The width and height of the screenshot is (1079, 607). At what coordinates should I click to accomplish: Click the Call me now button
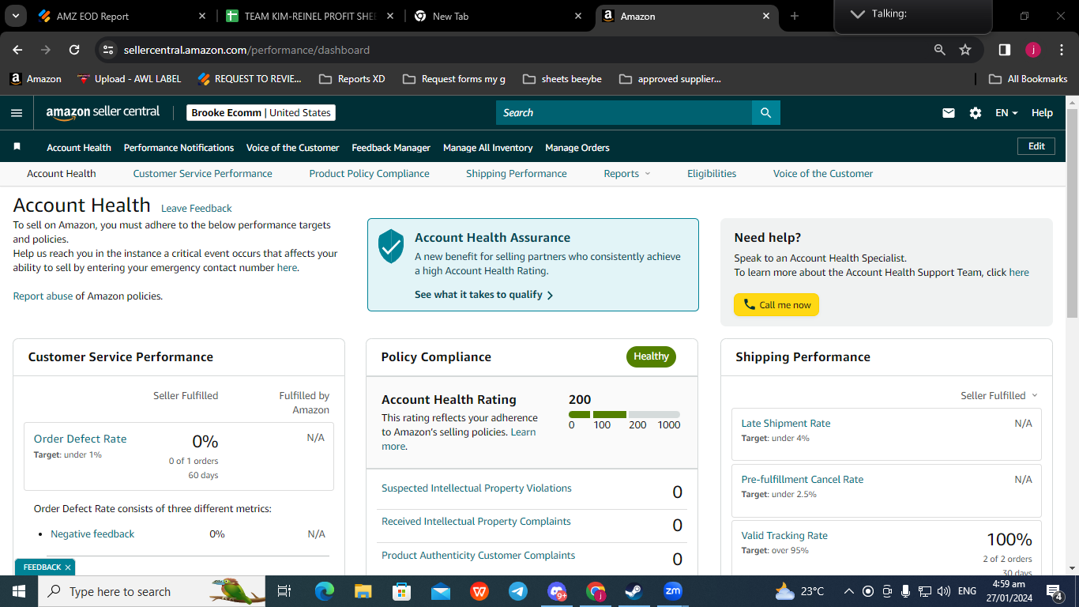(x=776, y=305)
